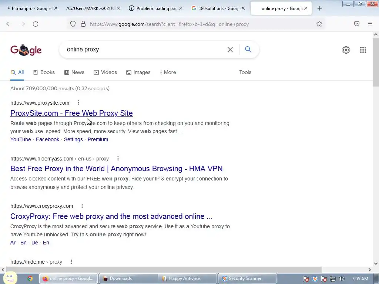This screenshot has width=379, height=284.
Task: Open the search Tools options
Action: coord(245,72)
